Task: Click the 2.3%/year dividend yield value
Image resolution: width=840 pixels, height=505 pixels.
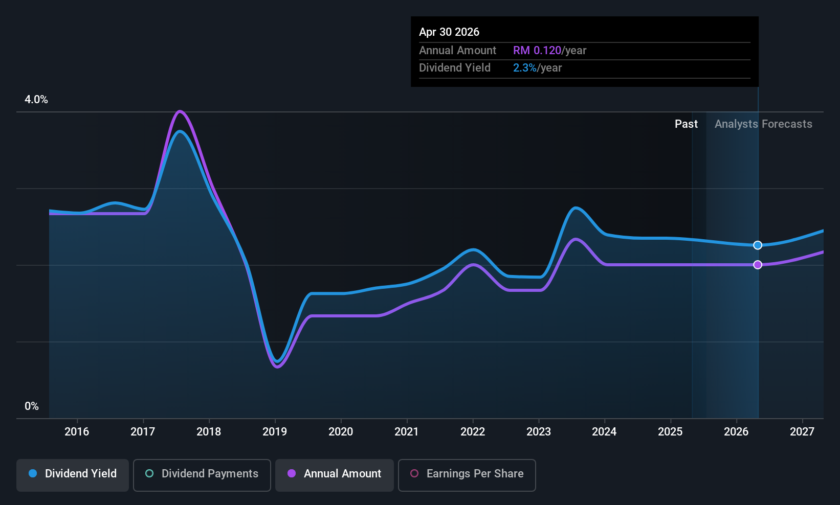Action: 537,68
